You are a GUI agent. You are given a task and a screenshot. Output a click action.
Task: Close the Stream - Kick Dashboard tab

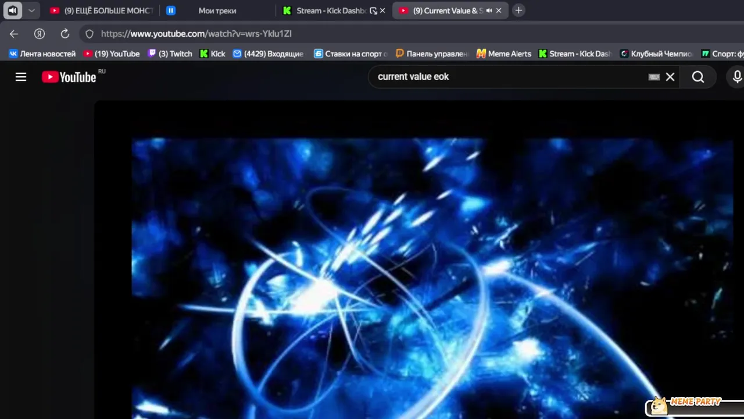pos(382,10)
